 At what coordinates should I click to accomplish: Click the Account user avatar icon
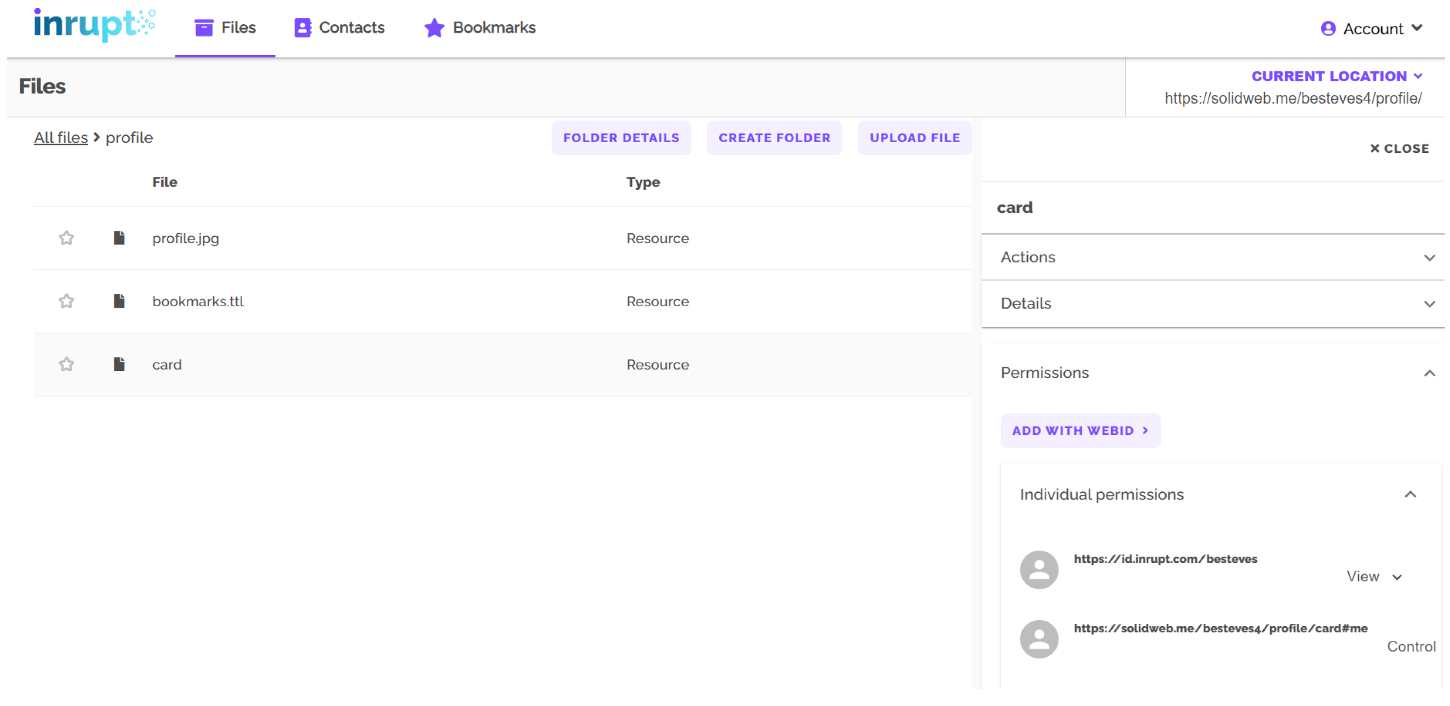click(x=1328, y=29)
